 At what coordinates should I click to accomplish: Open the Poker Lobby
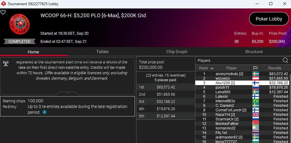[x=269, y=19]
